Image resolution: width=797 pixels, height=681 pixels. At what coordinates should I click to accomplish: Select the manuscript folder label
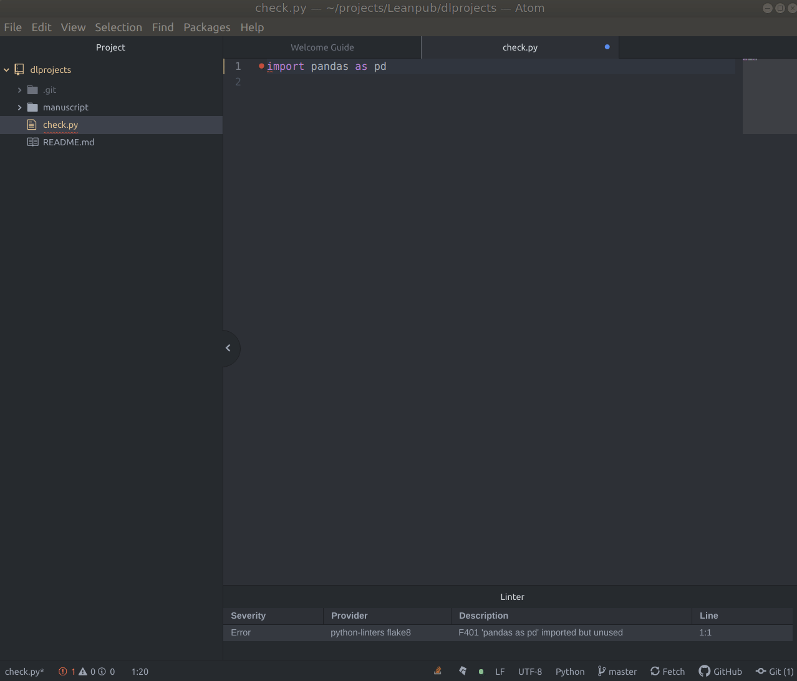pyautogui.click(x=65, y=107)
